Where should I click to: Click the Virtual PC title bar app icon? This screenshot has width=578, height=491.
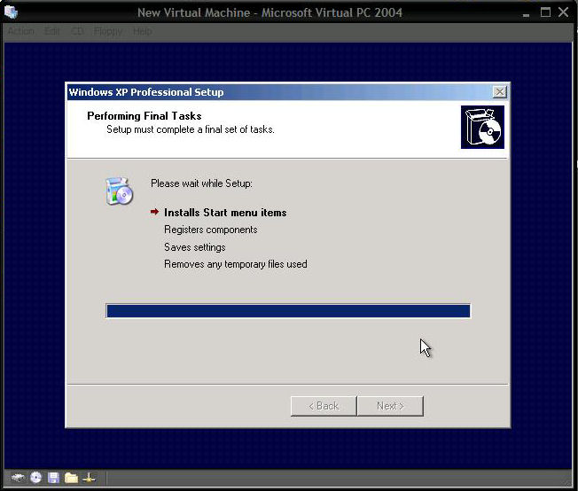pos(11,12)
